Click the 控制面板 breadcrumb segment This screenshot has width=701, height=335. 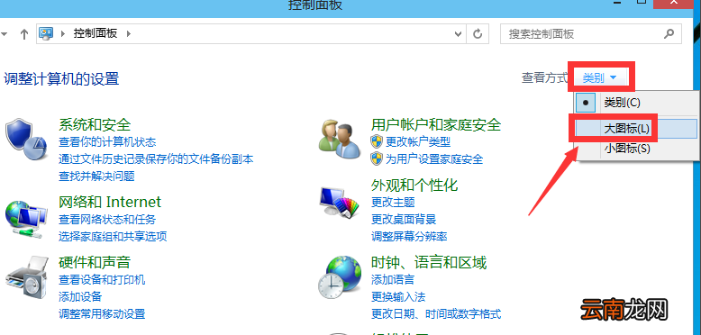click(96, 33)
